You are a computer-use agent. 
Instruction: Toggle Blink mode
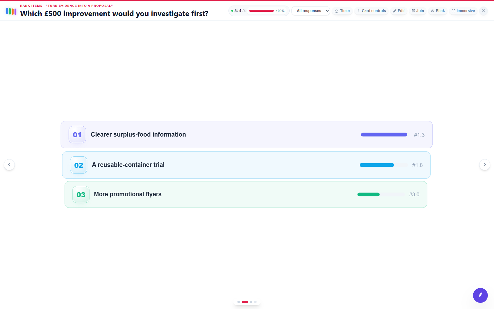pyautogui.click(x=438, y=11)
